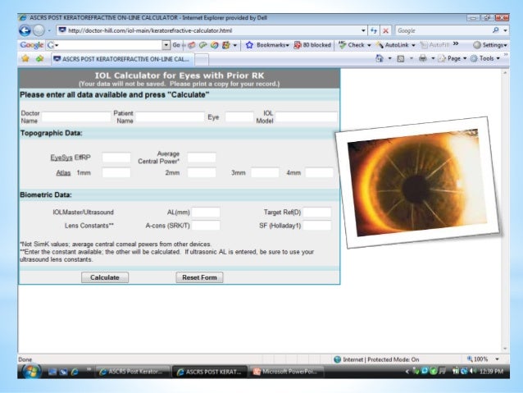Click the page vertical scrollbar
This screenshot has height=393, width=523.
point(505,210)
